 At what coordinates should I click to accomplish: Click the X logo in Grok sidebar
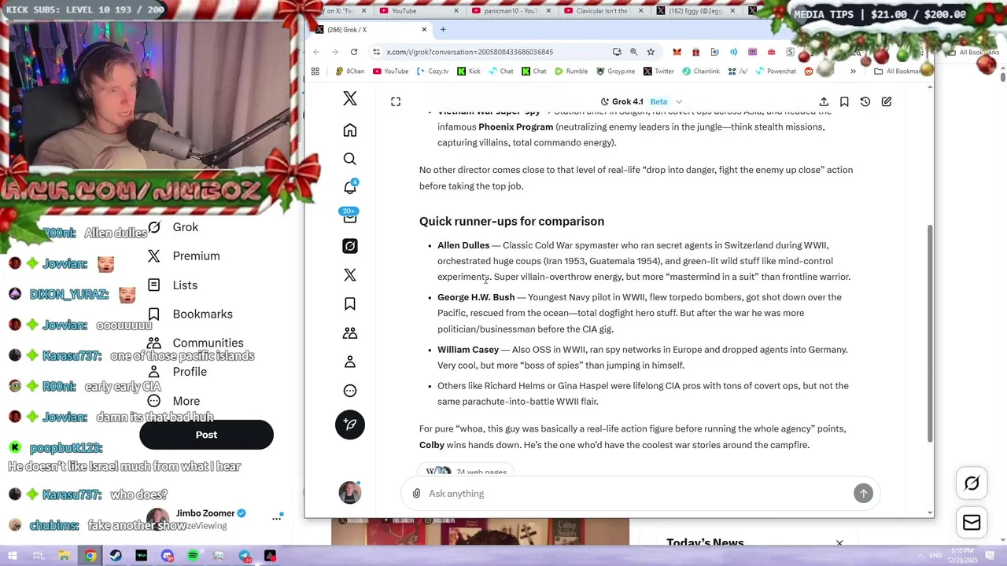[x=350, y=98]
